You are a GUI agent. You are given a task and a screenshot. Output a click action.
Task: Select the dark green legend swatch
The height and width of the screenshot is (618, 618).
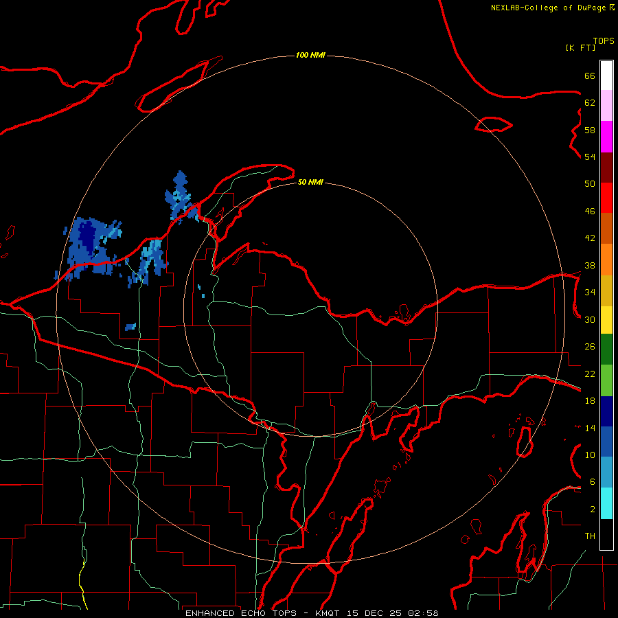(606, 350)
